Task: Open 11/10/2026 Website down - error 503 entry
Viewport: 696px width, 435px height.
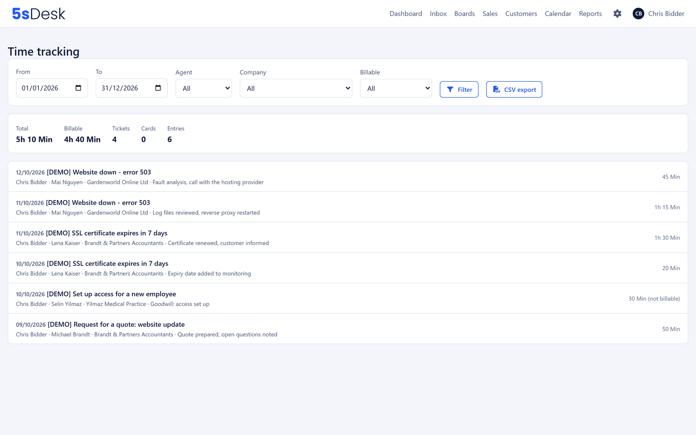Action: 348,207
